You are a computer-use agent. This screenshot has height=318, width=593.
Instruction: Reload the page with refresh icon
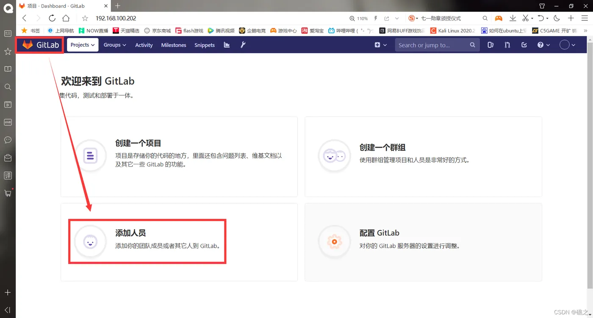click(x=52, y=18)
